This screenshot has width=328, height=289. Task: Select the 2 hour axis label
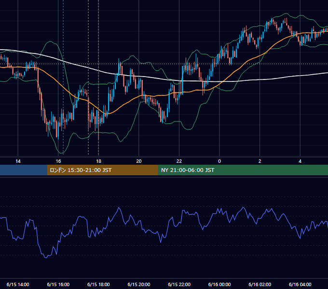click(260, 161)
